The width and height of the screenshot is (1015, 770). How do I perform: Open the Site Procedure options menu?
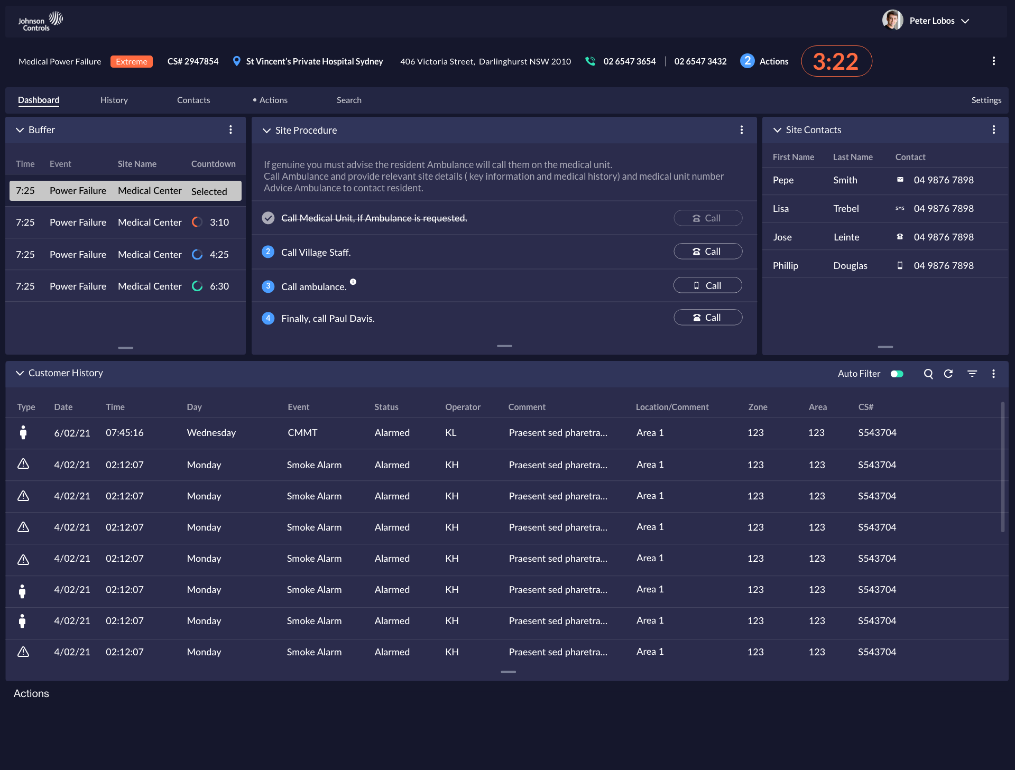tap(741, 130)
